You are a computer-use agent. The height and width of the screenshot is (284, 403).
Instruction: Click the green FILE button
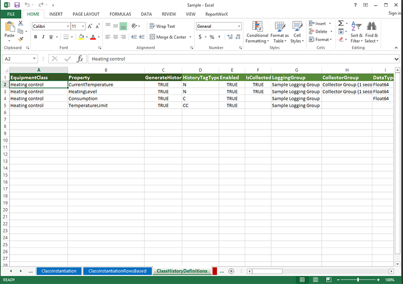(x=11, y=14)
